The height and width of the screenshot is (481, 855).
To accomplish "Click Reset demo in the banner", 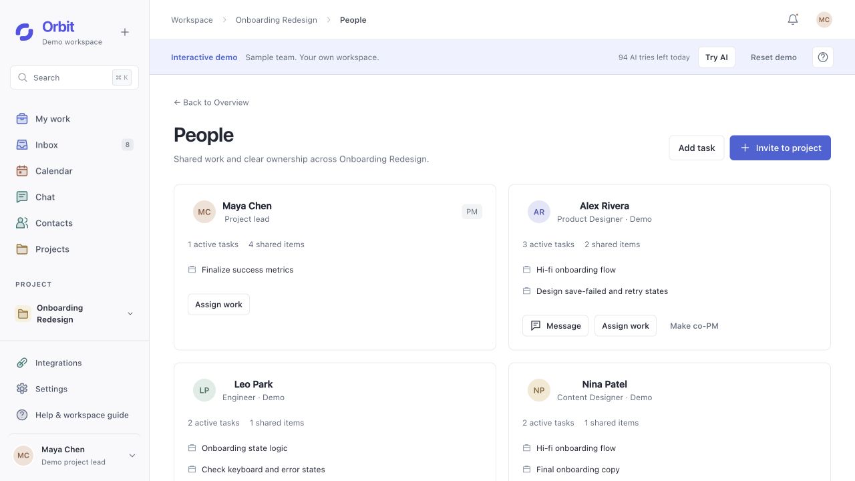I will pos(774,57).
